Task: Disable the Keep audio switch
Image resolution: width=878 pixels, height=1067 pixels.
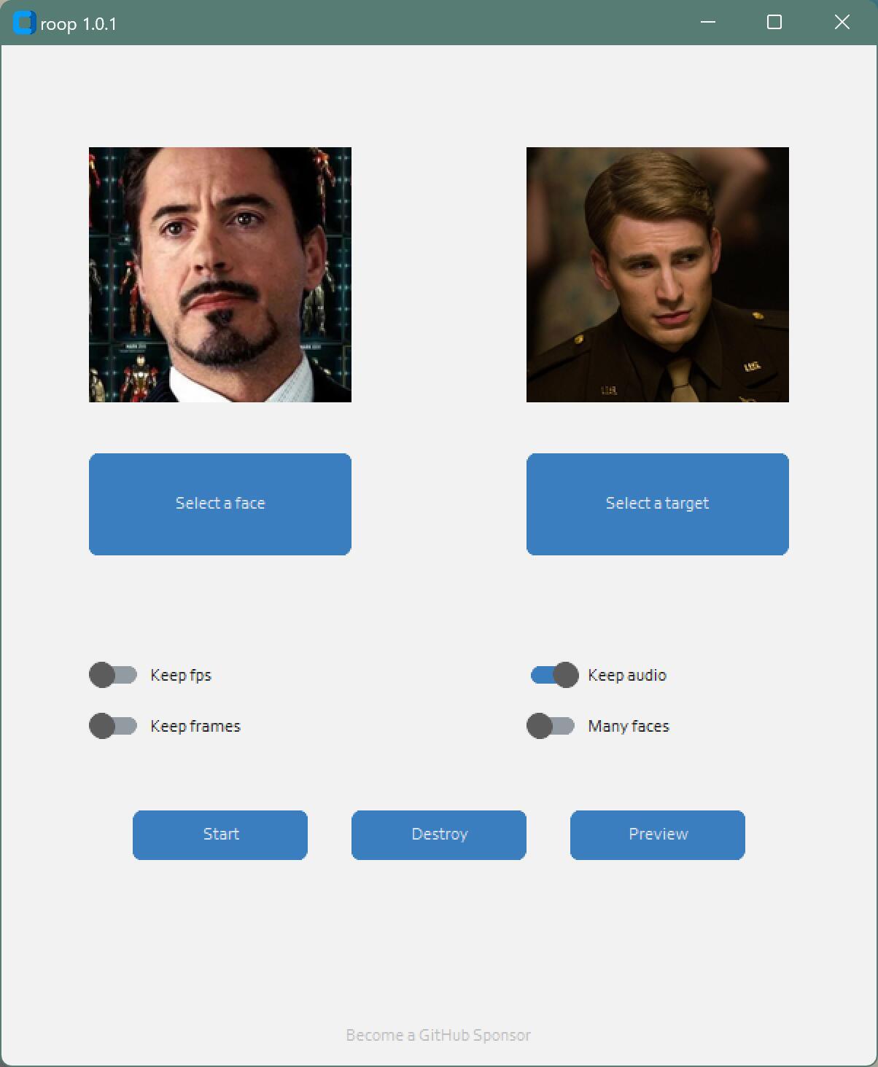Action: click(x=554, y=675)
